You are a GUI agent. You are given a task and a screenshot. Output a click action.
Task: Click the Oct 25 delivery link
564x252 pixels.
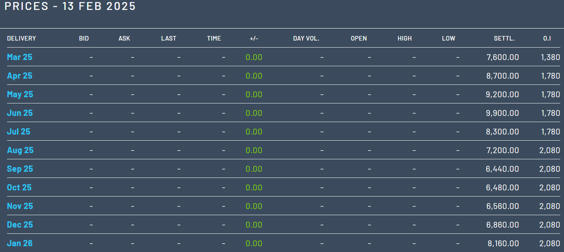click(x=19, y=187)
